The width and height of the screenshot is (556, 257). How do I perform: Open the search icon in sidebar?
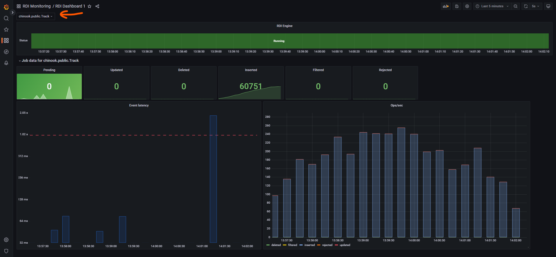pos(6,18)
